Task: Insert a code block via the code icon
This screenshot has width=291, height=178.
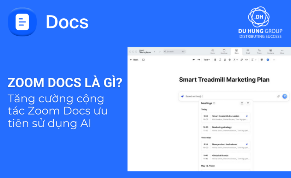Action: (x=247, y=60)
